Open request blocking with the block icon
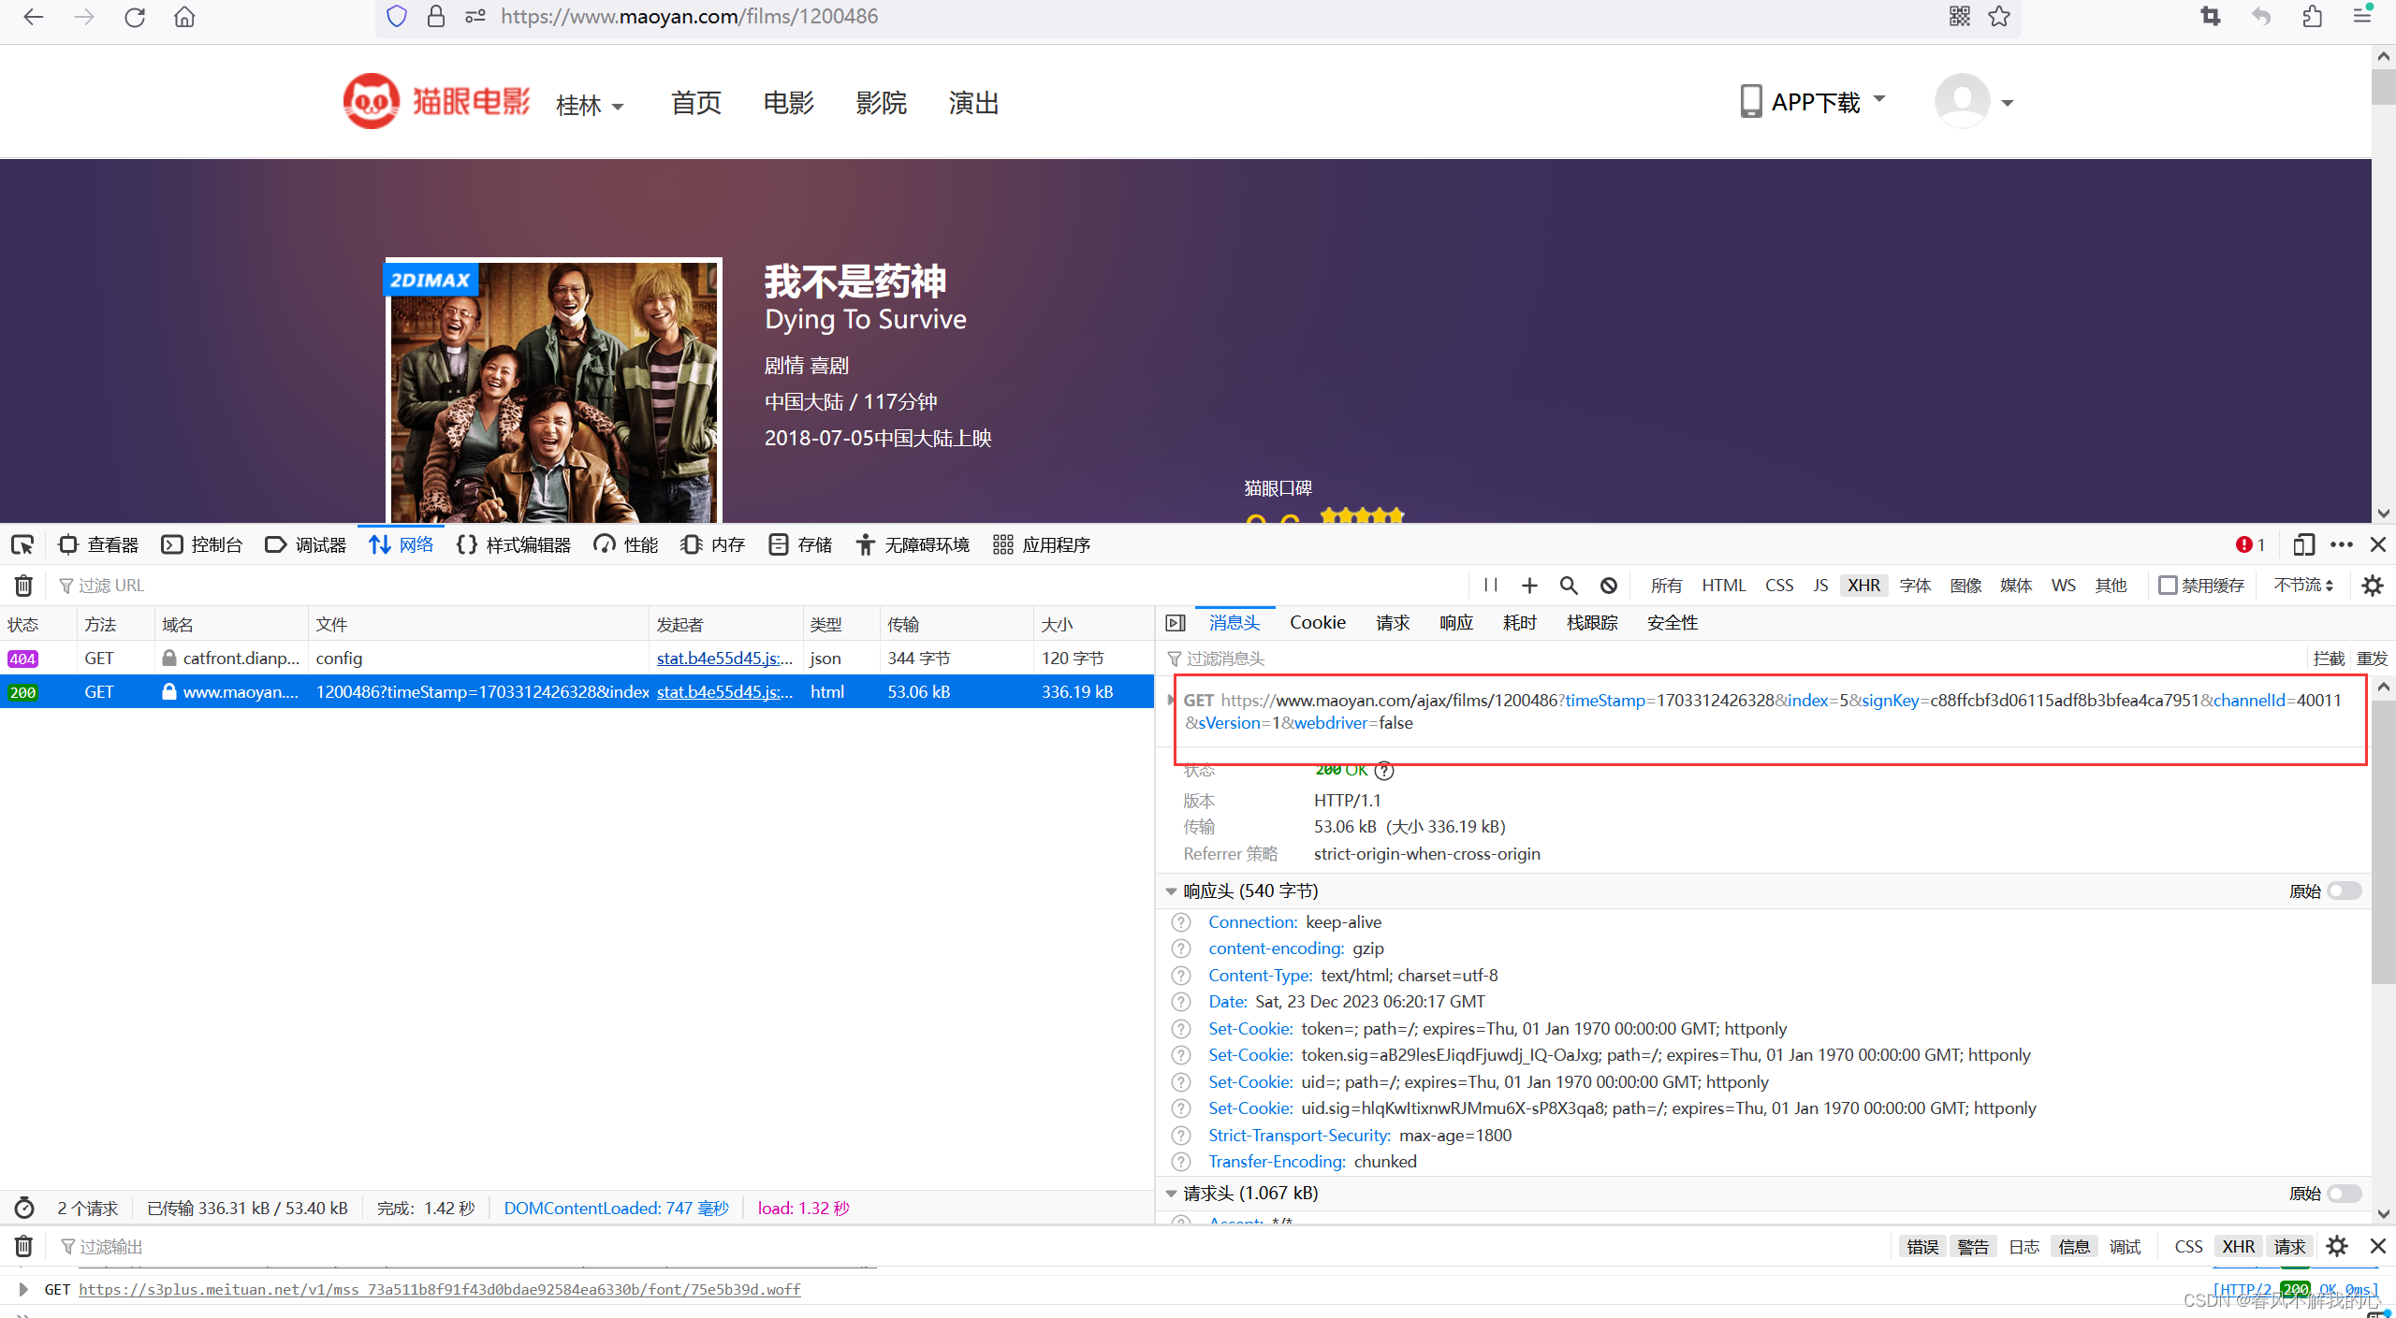Image resolution: width=2396 pixels, height=1318 pixels. coord(1609,585)
